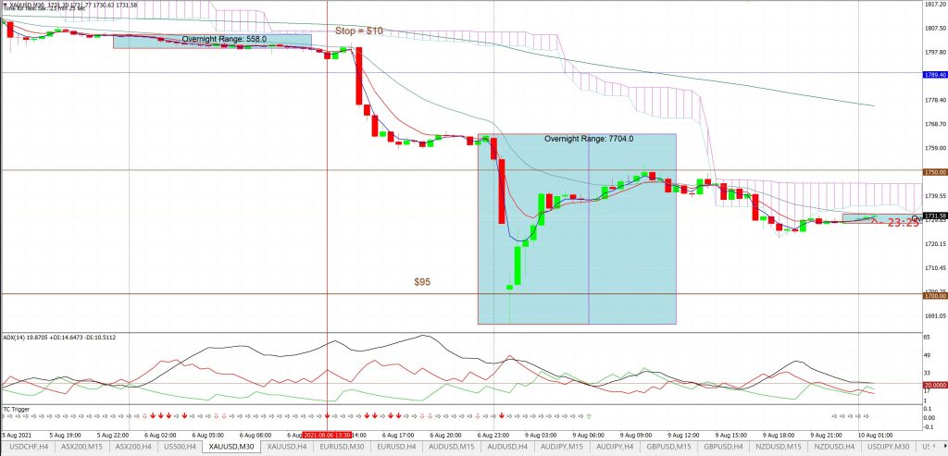This screenshot has height=456, width=948.
Task: Switch to the USDCHF,H4 chart tab
Action: click(27, 447)
